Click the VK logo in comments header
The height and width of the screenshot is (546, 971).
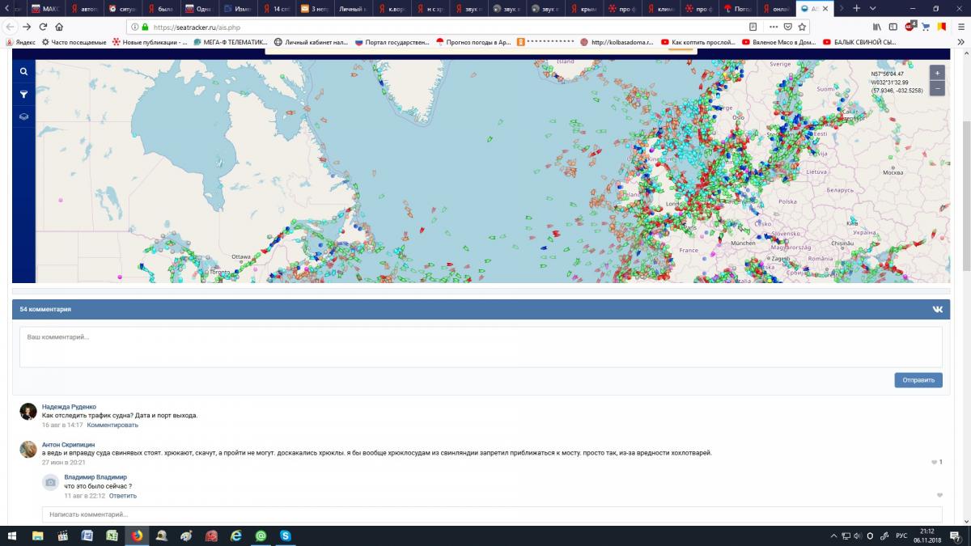937,309
